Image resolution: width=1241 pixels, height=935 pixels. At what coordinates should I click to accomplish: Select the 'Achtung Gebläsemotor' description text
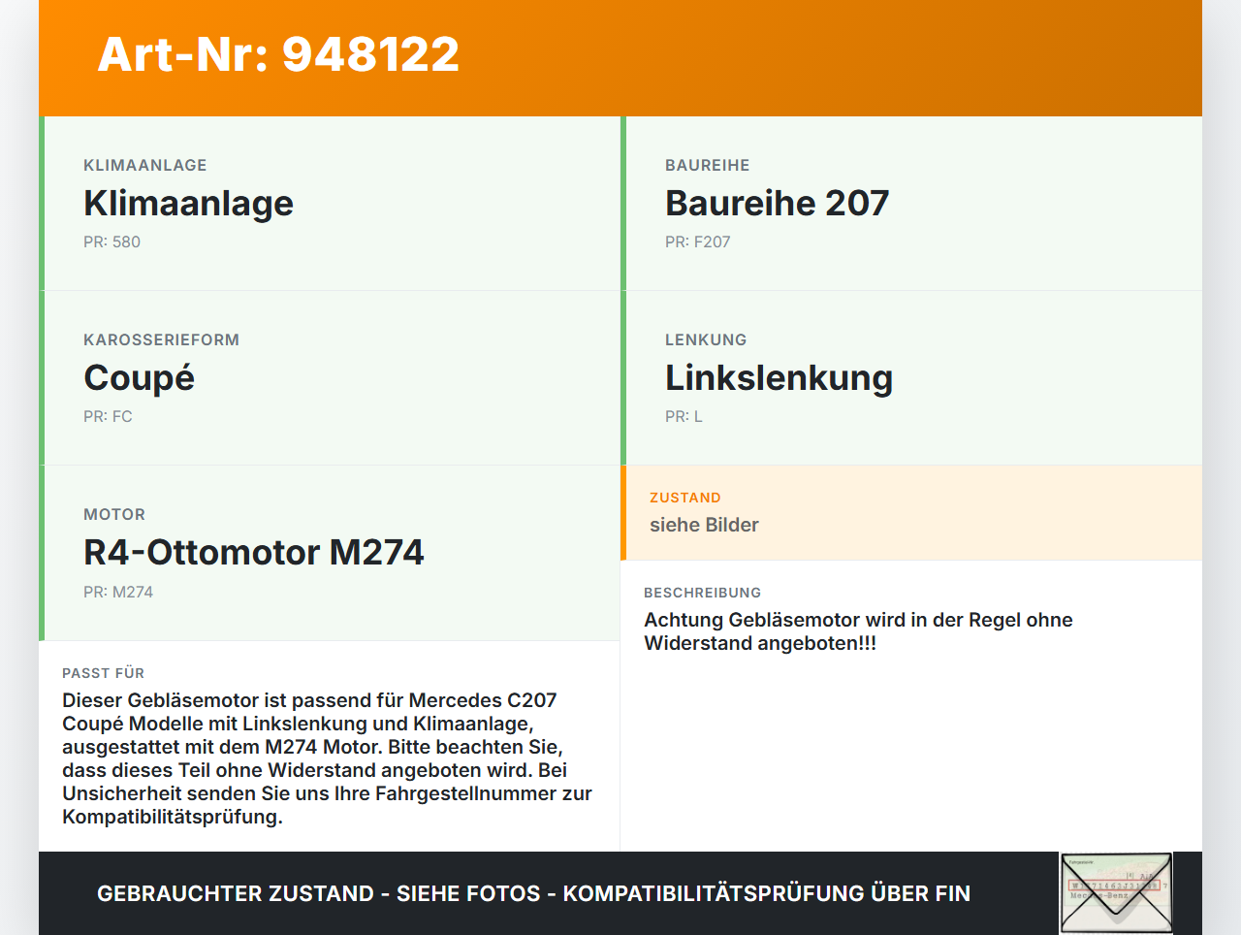pyautogui.click(x=858, y=631)
